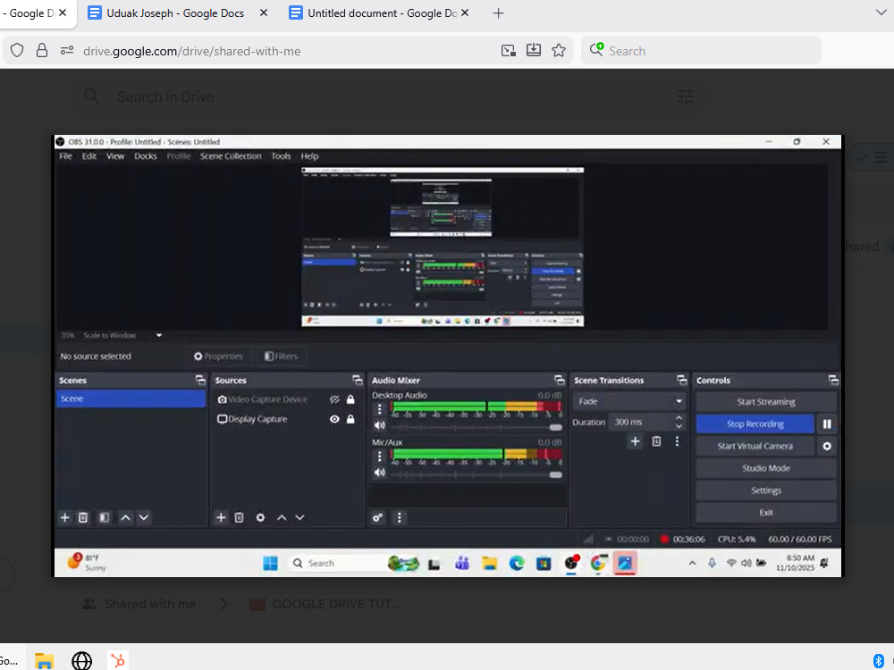
Task: Select the Display Capture source
Action: click(x=257, y=419)
